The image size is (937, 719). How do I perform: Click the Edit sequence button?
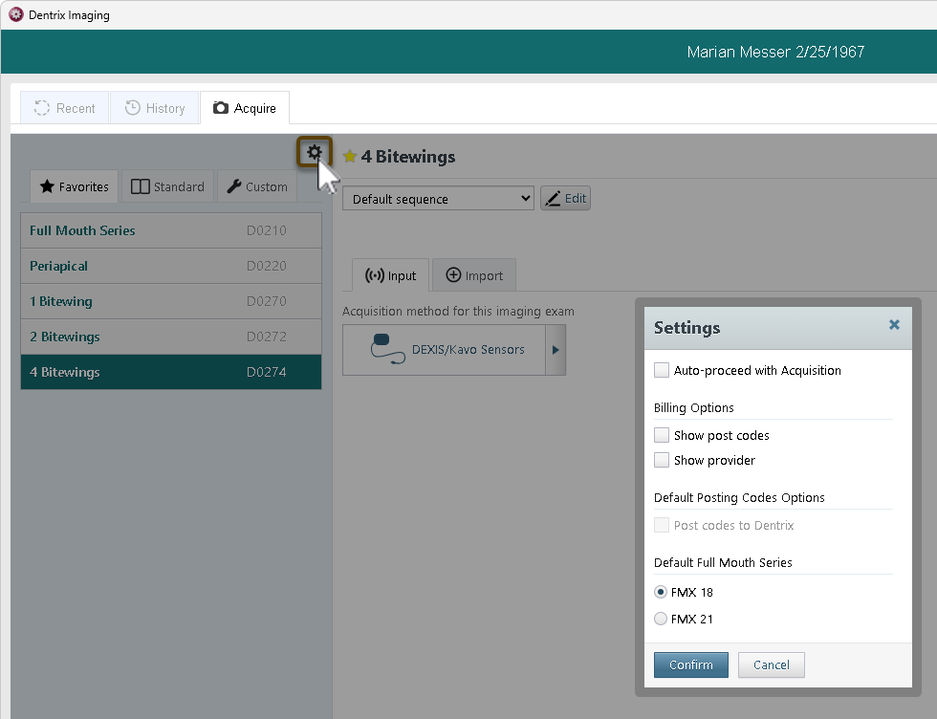(565, 198)
